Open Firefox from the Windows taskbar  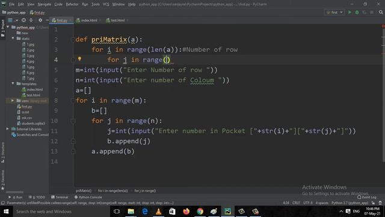186,212
